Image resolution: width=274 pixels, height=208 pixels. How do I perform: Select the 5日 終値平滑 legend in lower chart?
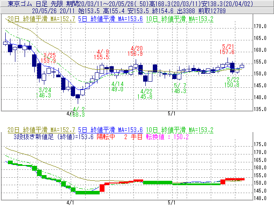click(x=111, y=130)
